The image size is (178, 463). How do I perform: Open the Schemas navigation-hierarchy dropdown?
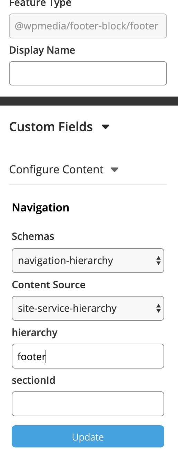[88, 261]
